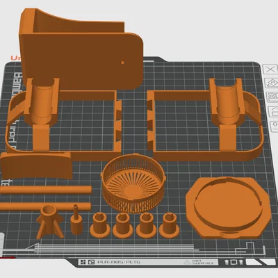Select the finned cone stand model
Image resolution: width=278 pixels, height=278 pixels.
pyautogui.click(x=49, y=221)
